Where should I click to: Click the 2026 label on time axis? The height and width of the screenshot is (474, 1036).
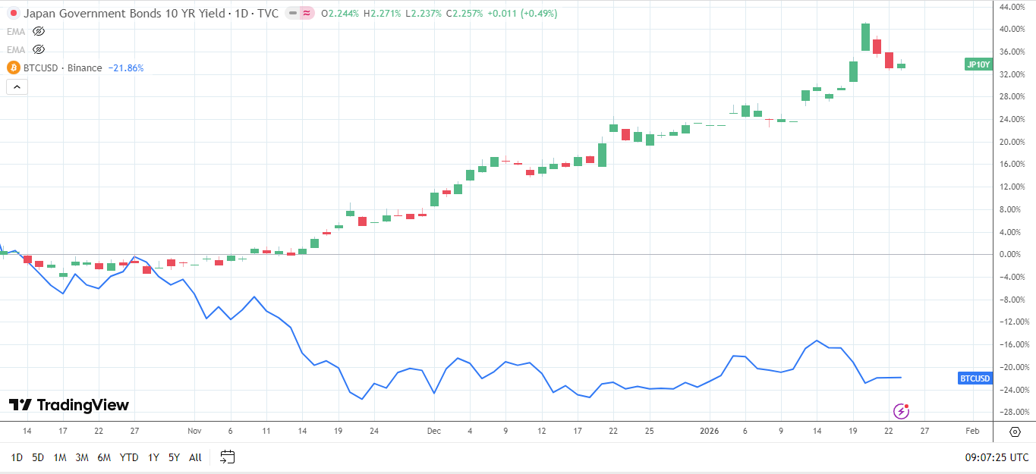(709, 431)
